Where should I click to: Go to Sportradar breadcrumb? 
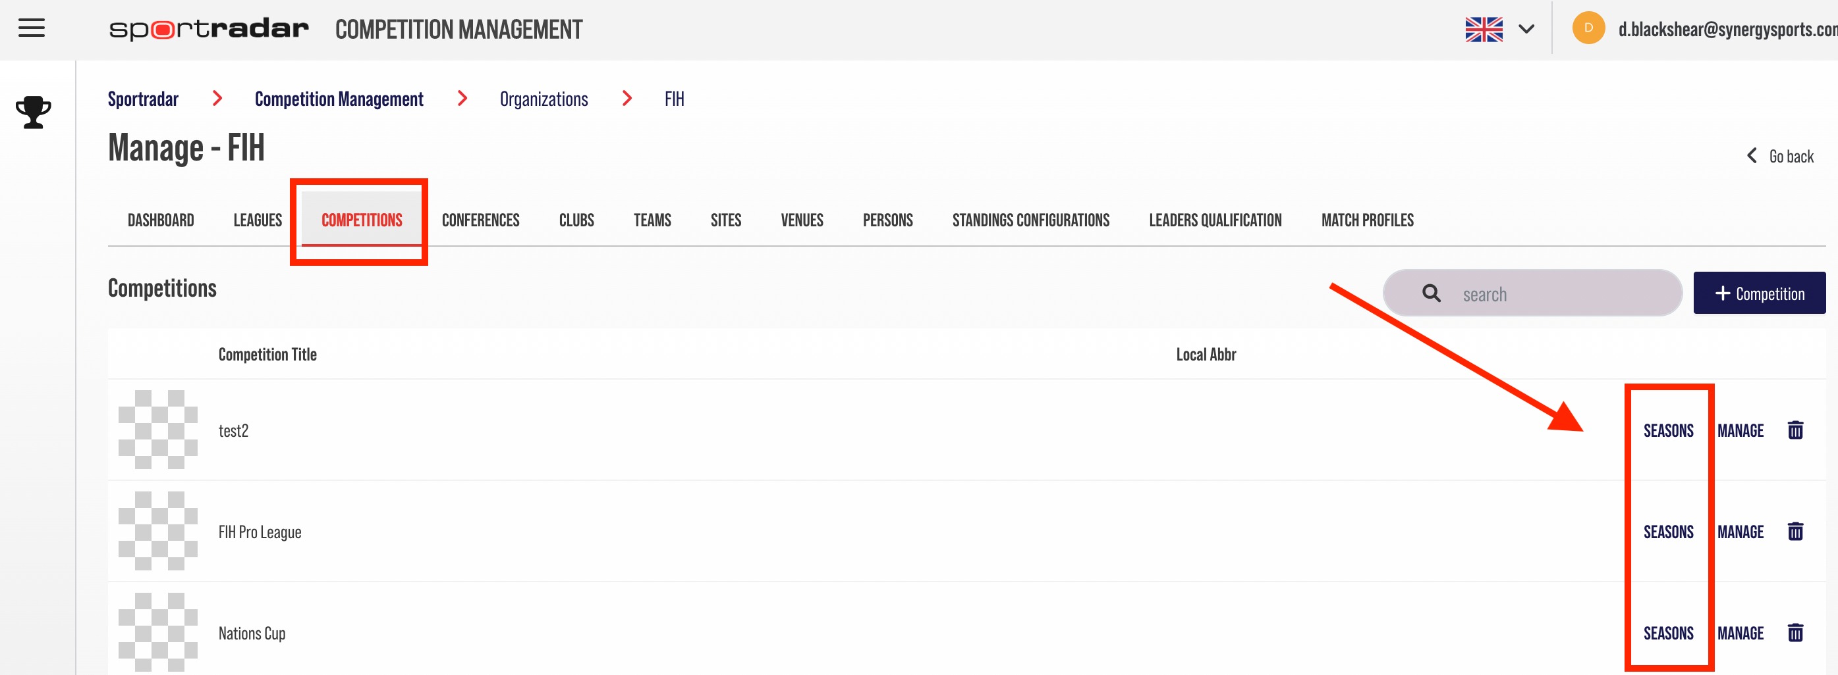click(143, 99)
